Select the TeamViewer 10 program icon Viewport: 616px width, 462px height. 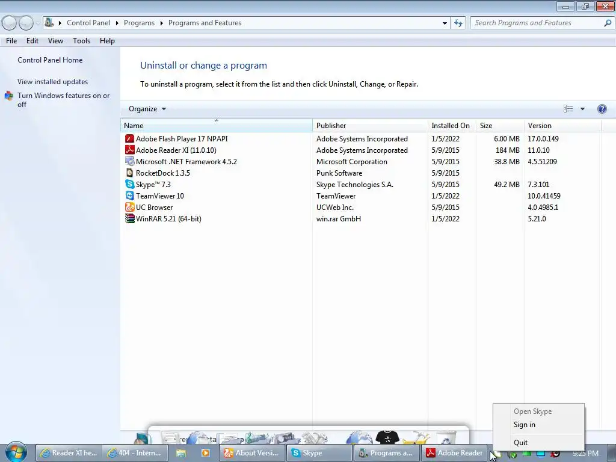pyautogui.click(x=129, y=196)
